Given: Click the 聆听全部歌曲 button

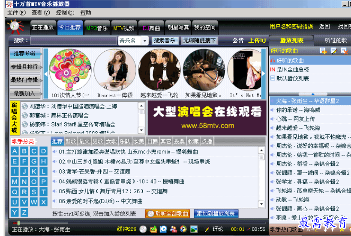Looking at the screenshot, I should coord(168,214).
